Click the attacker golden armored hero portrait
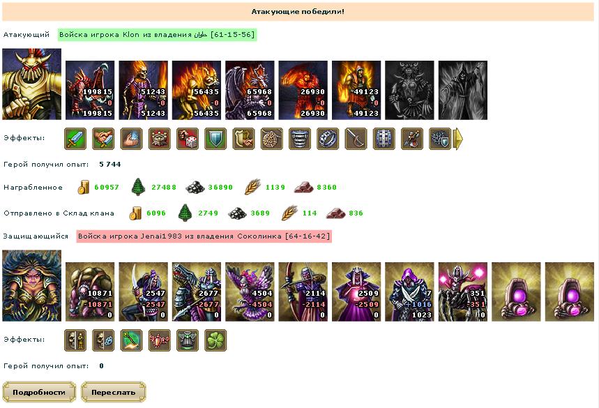 pyautogui.click(x=31, y=84)
